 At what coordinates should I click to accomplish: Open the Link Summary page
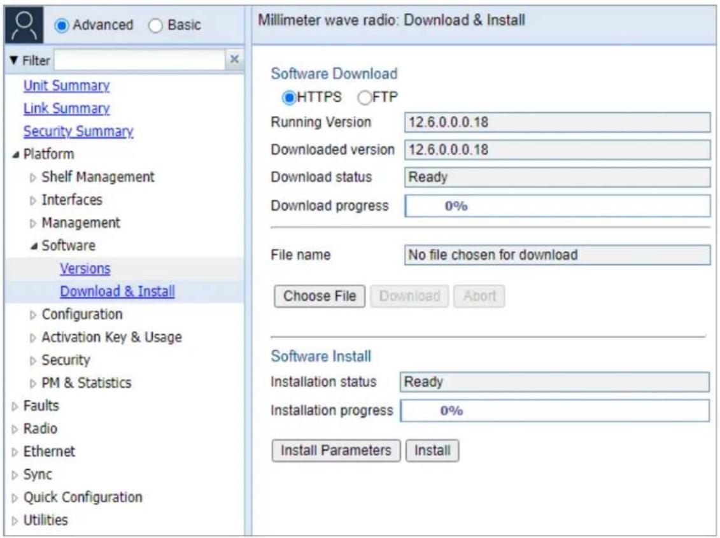67,108
